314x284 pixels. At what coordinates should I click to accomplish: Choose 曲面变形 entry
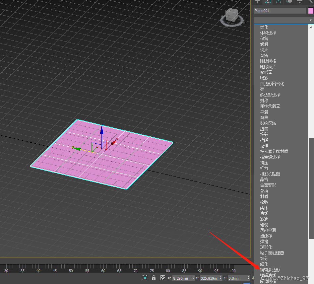pyautogui.click(x=268, y=185)
